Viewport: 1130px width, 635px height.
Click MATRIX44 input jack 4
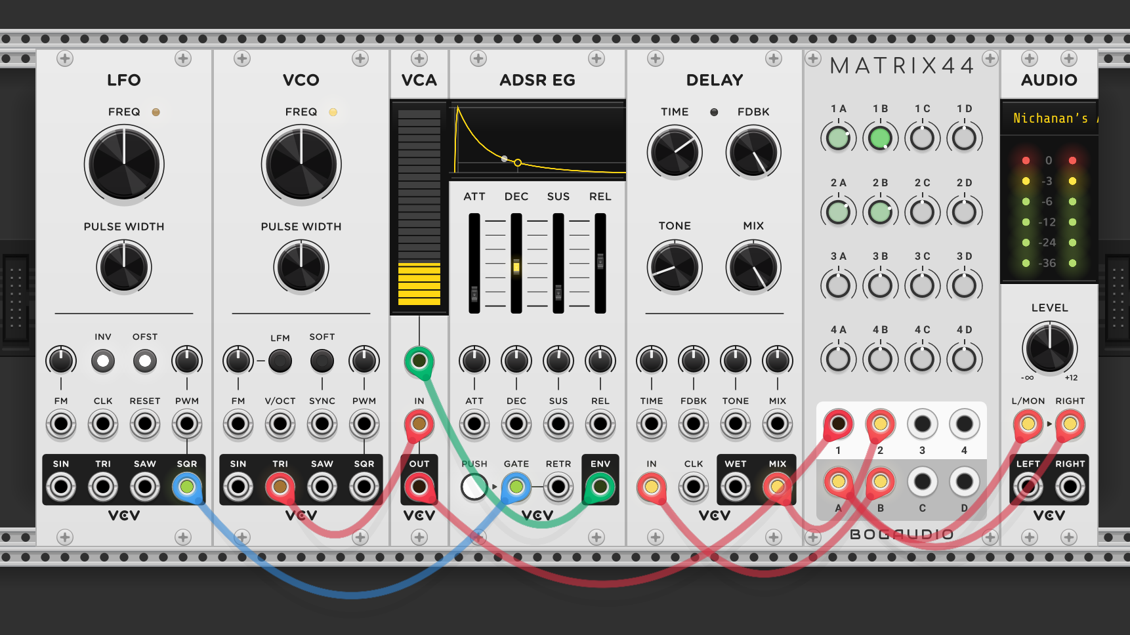pyautogui.click(x=964, y=424)
